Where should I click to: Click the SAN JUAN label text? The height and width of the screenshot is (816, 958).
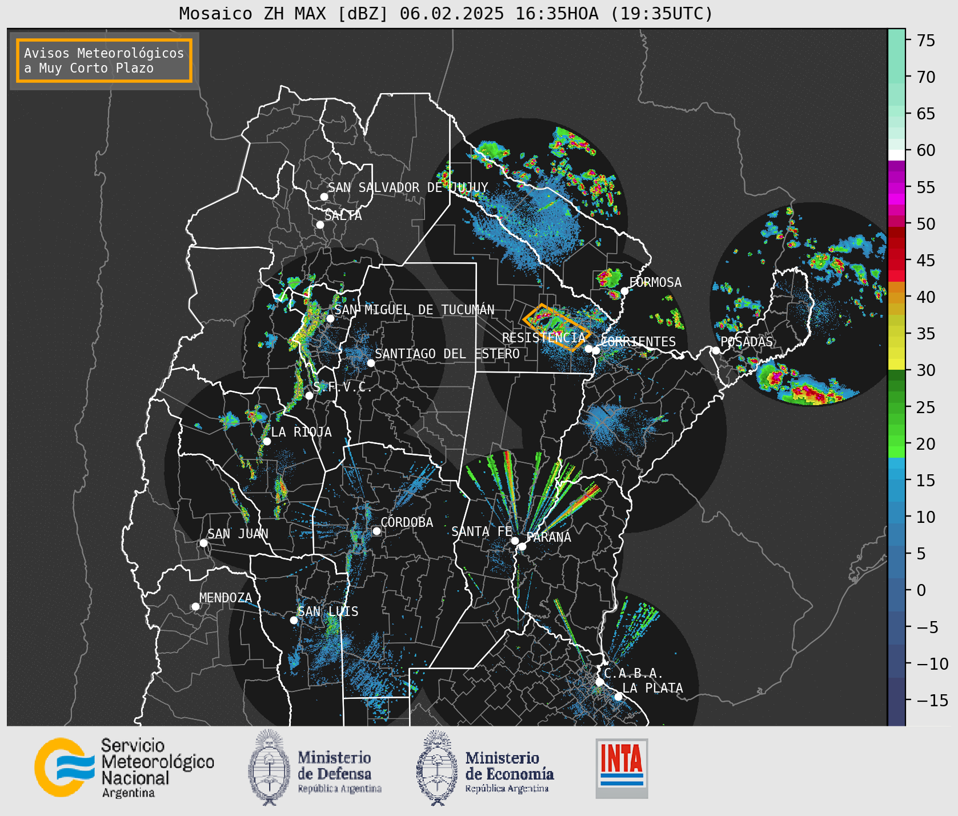point(238,534)
